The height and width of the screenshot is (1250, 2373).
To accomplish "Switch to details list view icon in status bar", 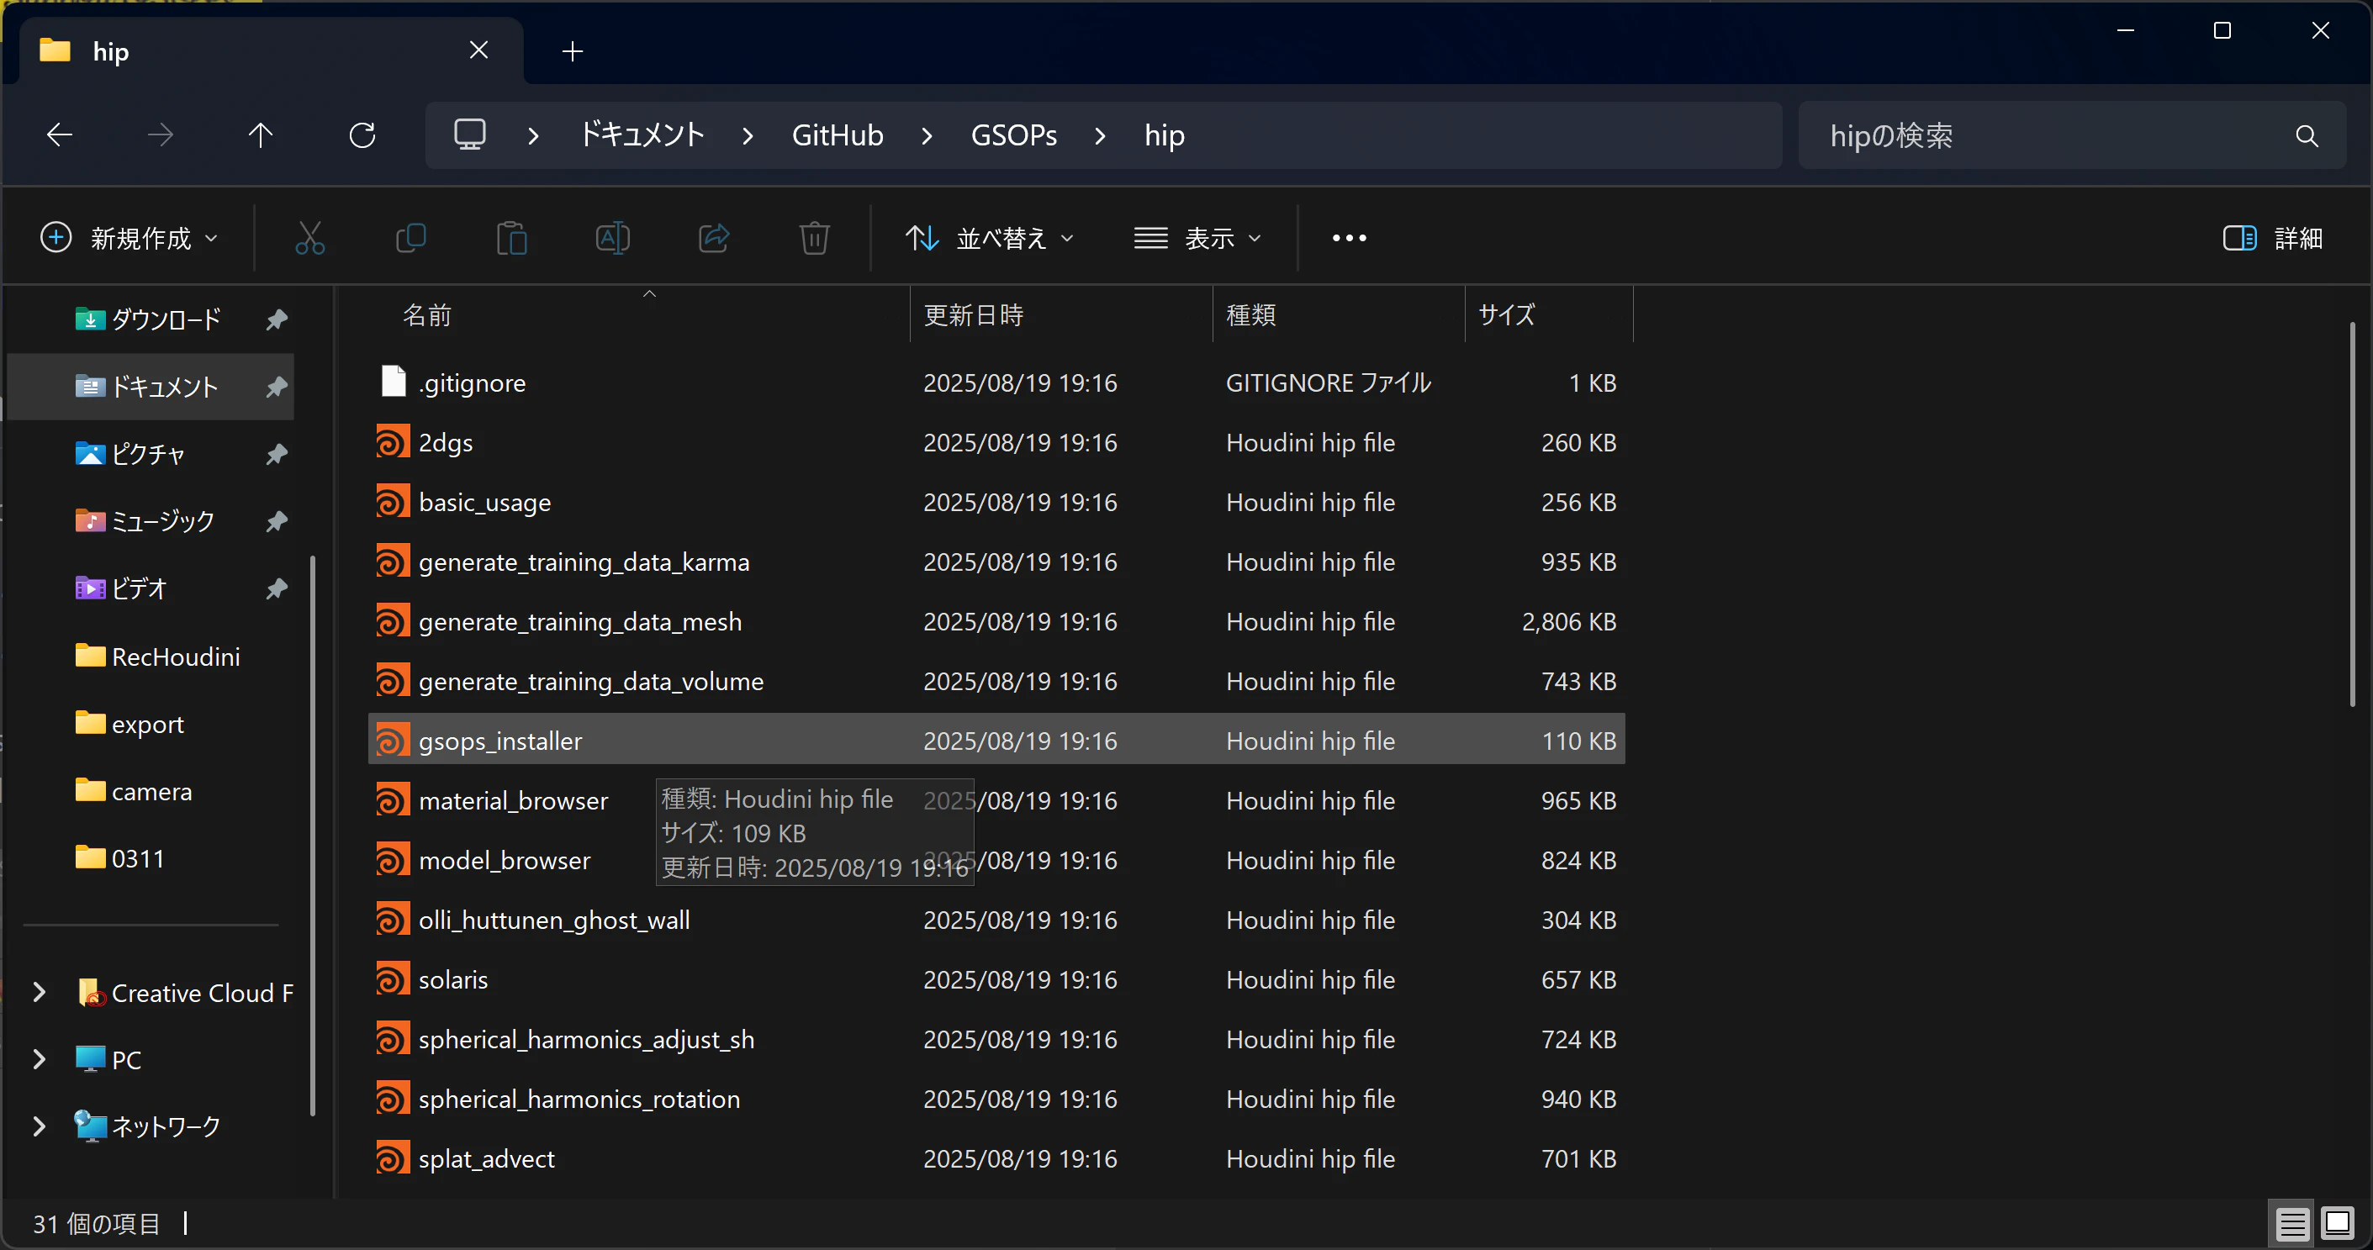I will pyautogui.click(x=2292, y=1224).
